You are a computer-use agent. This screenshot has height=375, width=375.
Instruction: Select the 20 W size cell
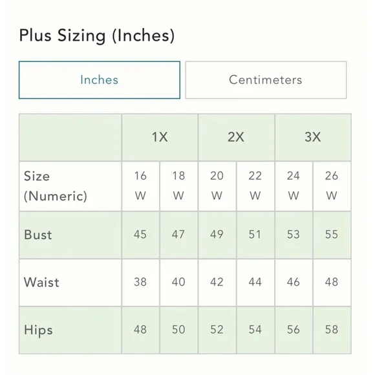click(217, 186)
